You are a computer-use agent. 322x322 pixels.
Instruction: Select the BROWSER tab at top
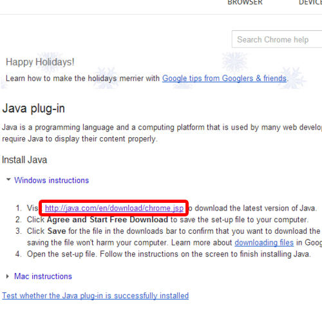[245, 3]
